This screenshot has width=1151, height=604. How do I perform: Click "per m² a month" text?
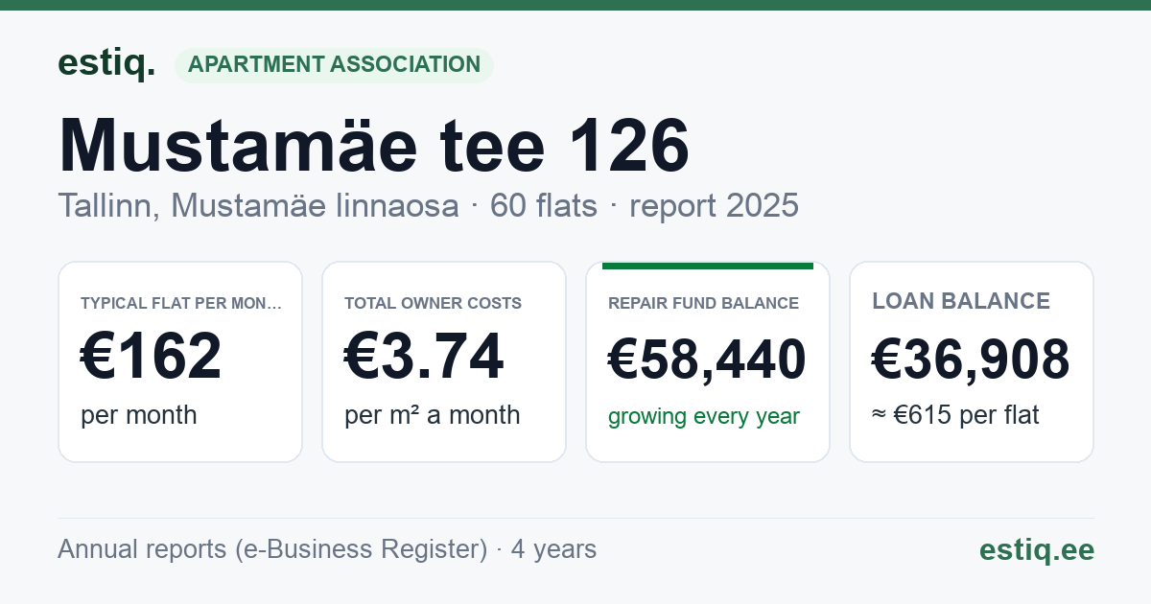433,415
